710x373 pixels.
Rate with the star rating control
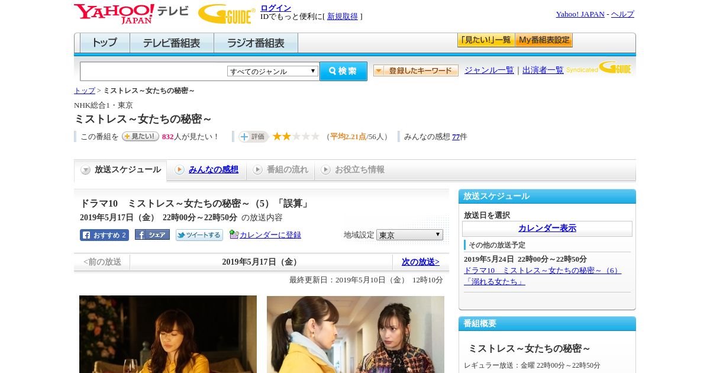(296, 137)
